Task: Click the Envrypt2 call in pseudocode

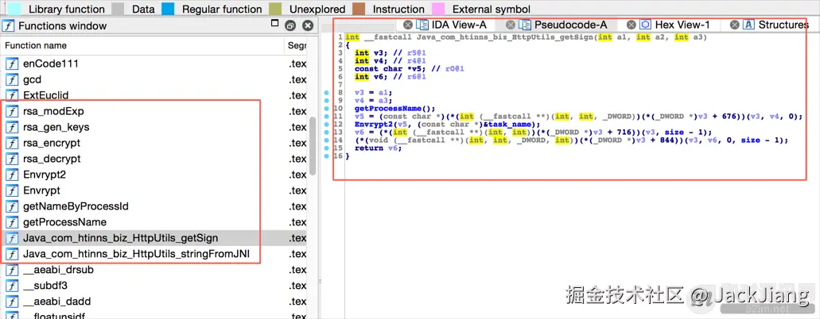Action: pyautogui.click(x=373, y=125)
